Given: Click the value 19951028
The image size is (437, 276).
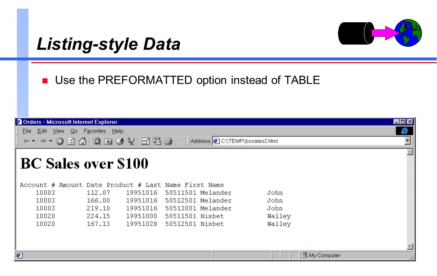Looking at the screenshot, I should [x=141, y=224].
